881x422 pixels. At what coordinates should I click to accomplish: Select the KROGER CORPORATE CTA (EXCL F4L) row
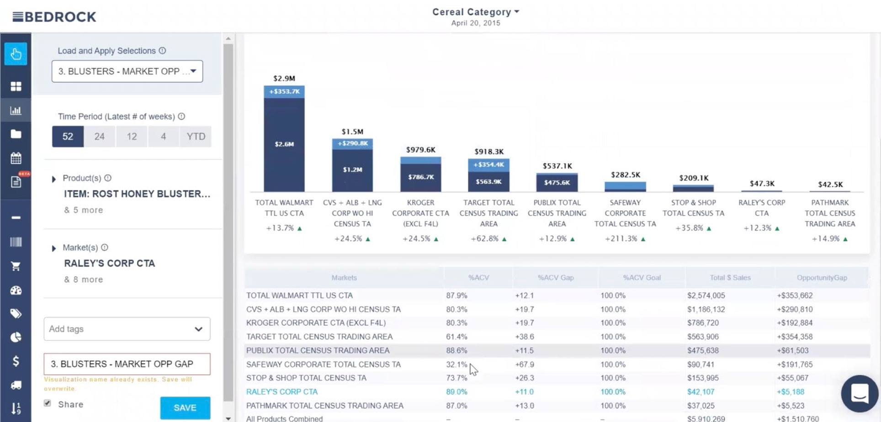(x=557, y=323)
